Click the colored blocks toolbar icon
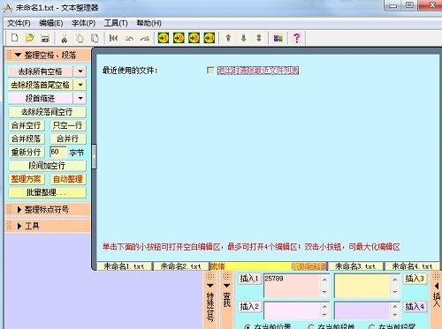Viewport: 442px width, 329px height. 278,38
